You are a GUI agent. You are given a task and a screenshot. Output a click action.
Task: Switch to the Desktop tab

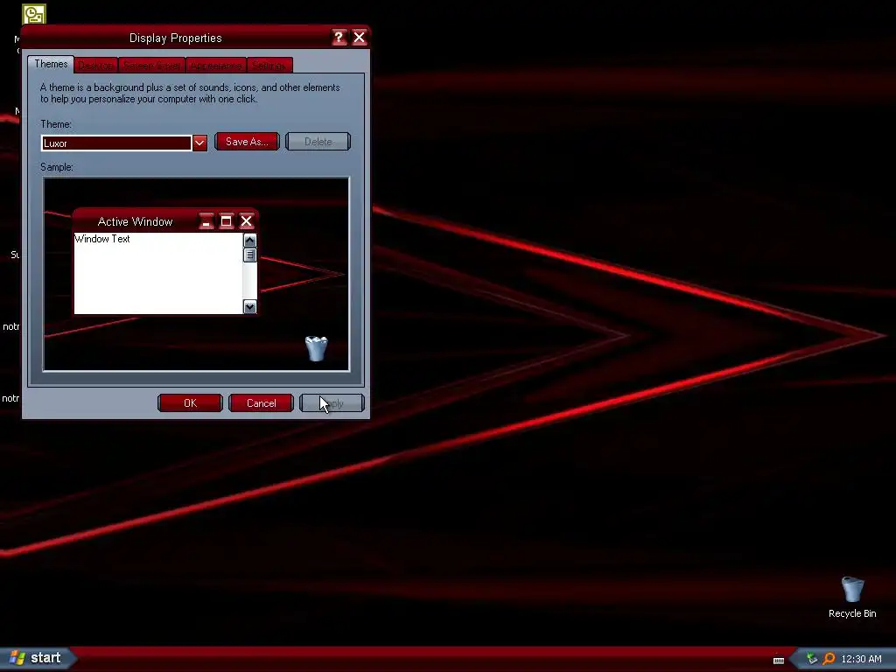pyautogui.click(x=96, y=66)
